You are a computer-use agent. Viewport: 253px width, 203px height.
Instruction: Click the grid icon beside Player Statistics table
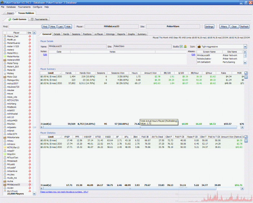(x=246, y=141)
